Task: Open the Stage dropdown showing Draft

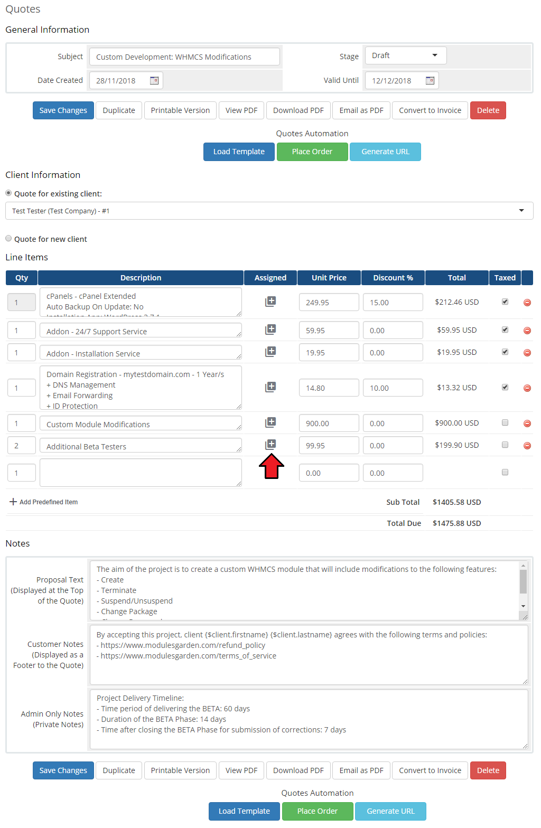Action: click(406, 55)
